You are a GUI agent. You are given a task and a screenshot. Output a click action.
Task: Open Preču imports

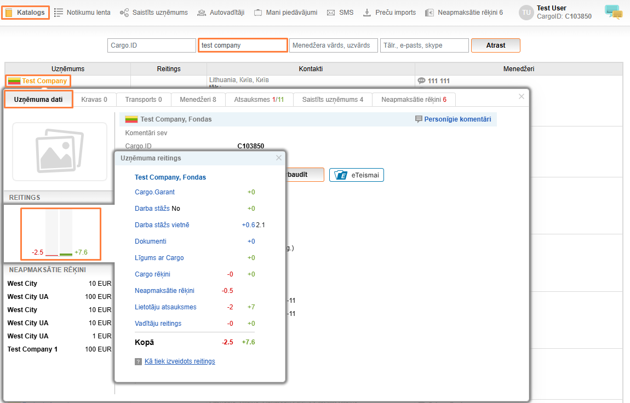point(390,13)
